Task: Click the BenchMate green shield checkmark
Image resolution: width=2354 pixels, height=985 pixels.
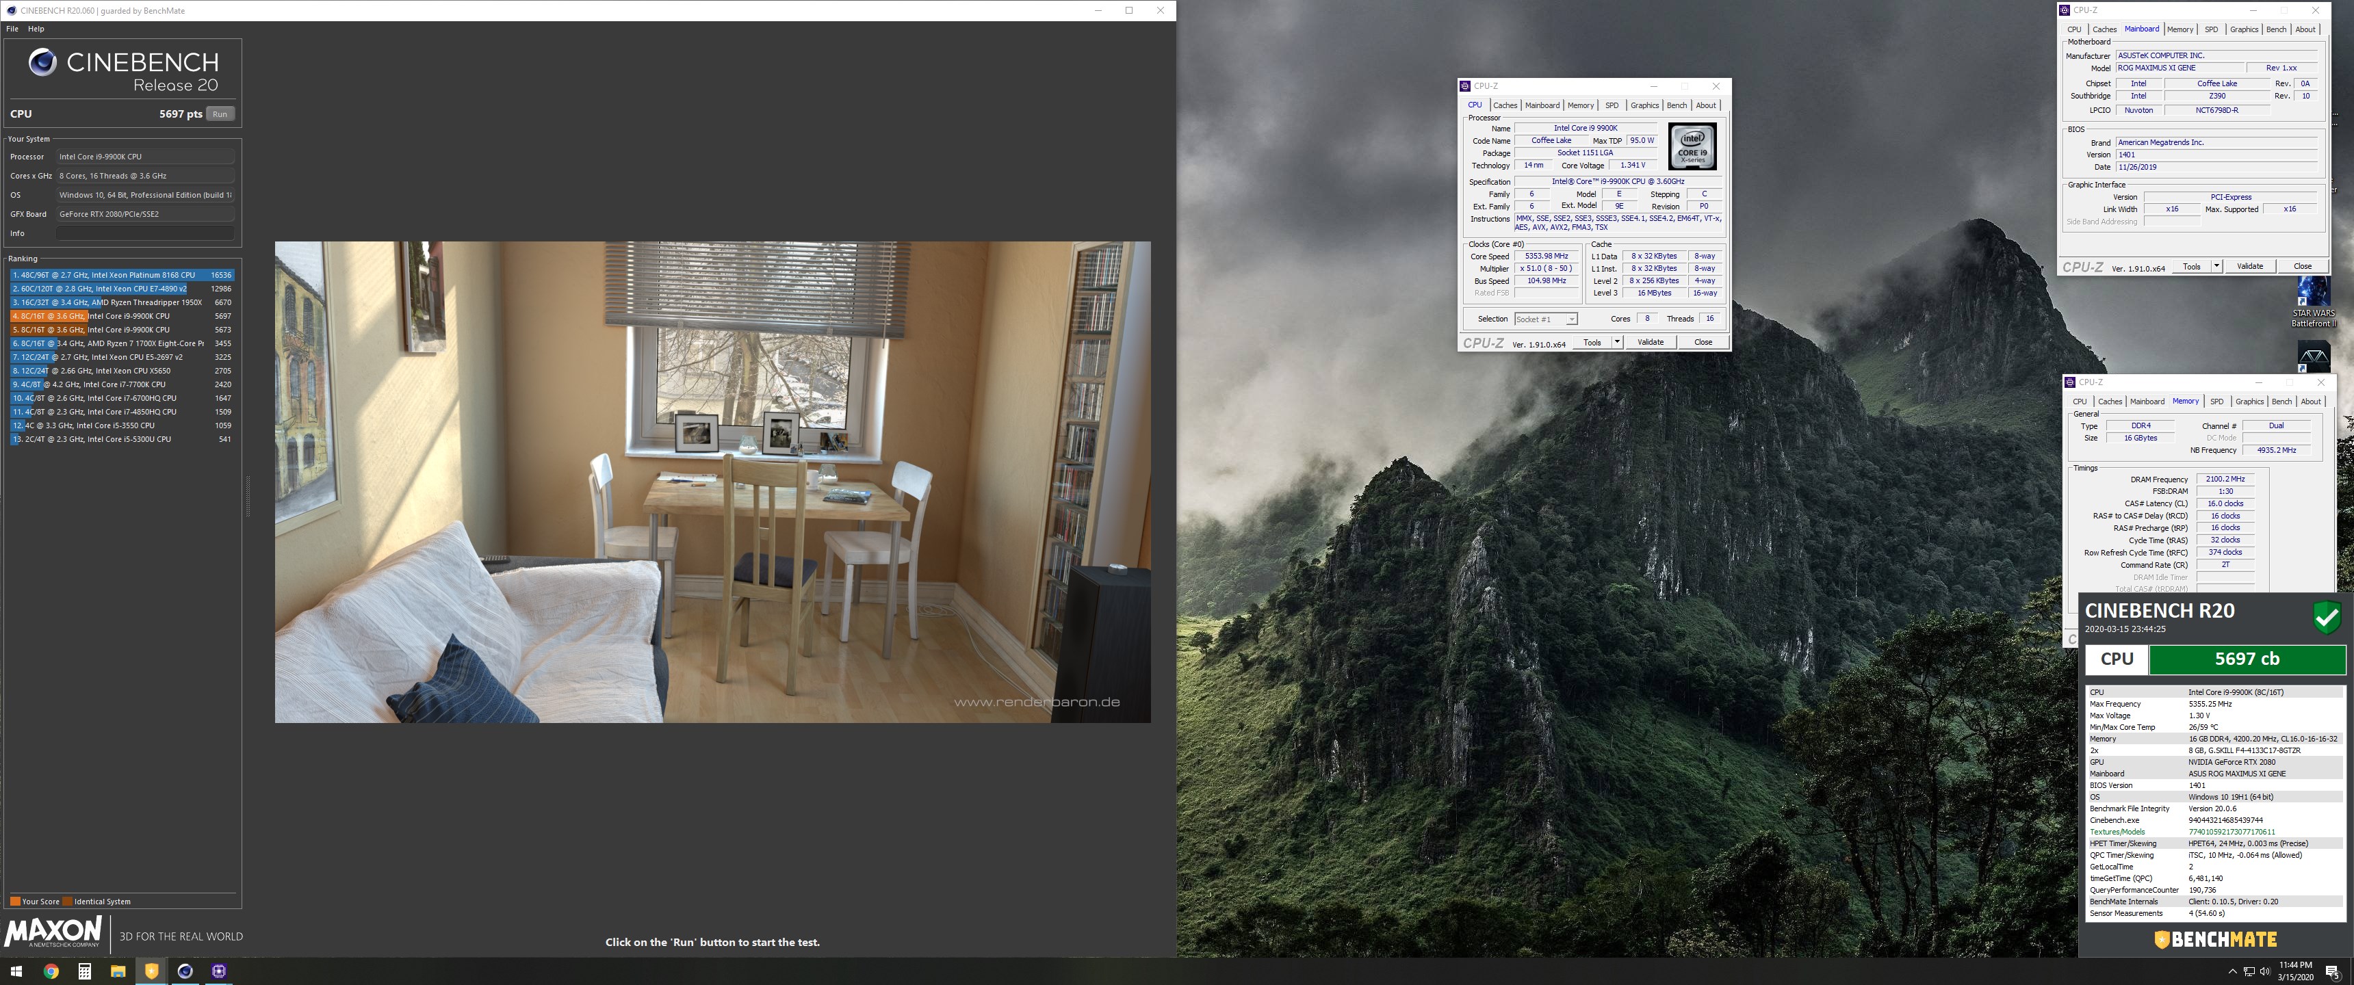Action: 2327,618
